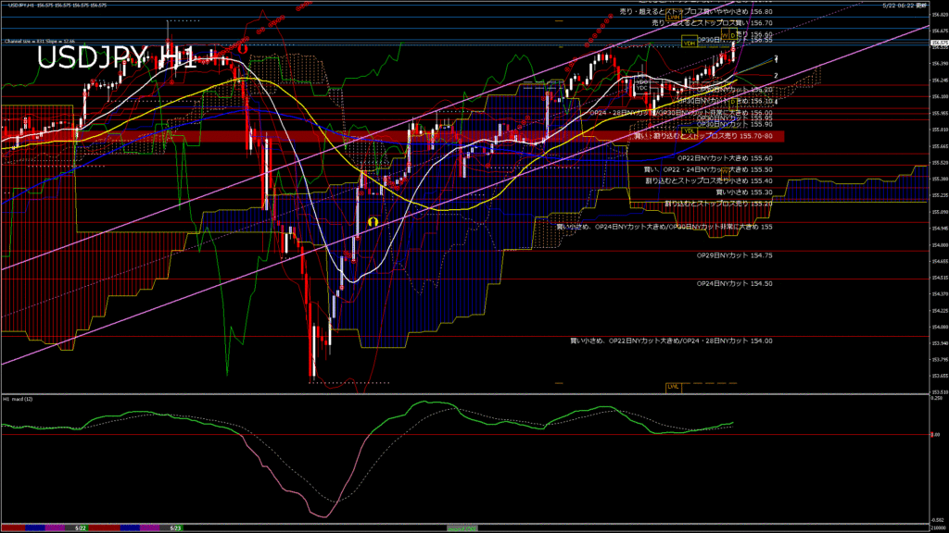Click the OP24-28 NY cut 156.00 label
Image resolution: width=949 pixels, height=533 pixels.
tap(681, 113)
